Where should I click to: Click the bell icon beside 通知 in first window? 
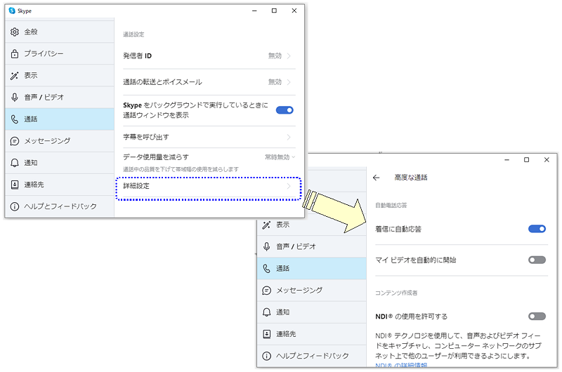coord(14,163)
